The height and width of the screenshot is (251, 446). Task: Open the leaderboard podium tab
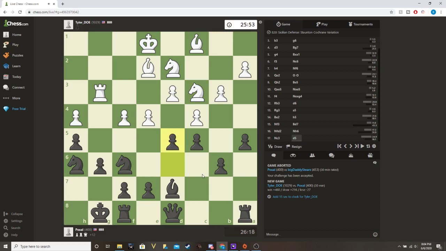pos(351,155)
